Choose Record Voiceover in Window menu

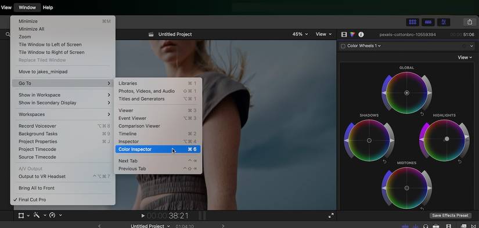63,126
